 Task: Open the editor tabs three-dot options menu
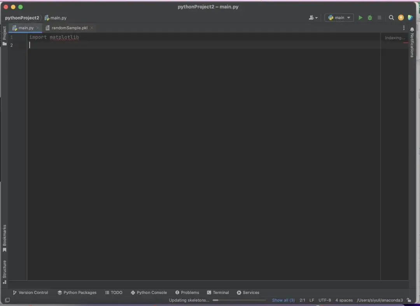tap(404, 28)
